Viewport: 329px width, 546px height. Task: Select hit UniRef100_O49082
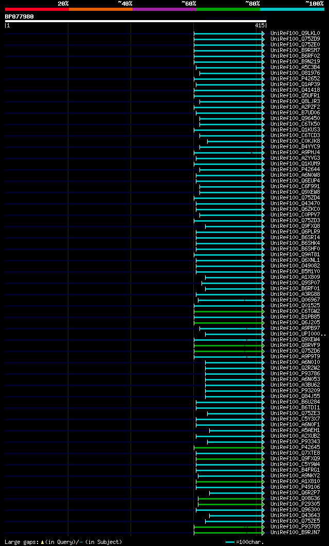point(296,266)
